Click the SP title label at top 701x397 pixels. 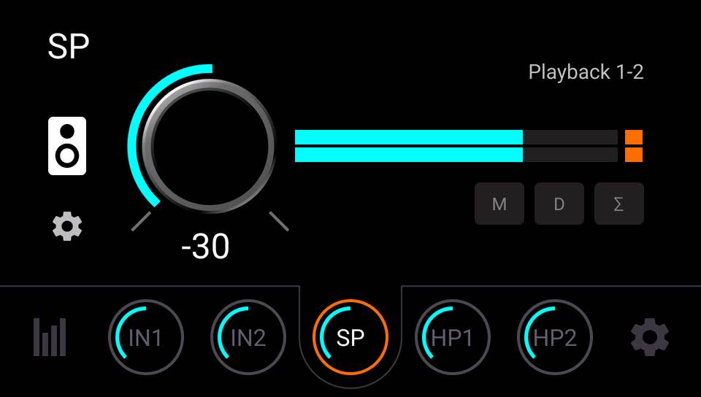click(x=69, y=47)
